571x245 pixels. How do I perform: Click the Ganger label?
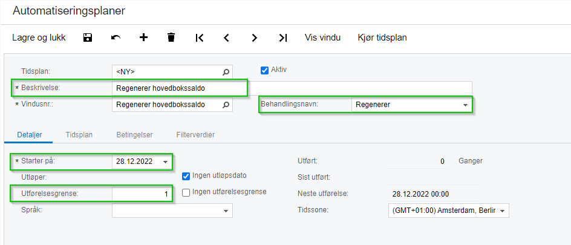tap(471, 161)
